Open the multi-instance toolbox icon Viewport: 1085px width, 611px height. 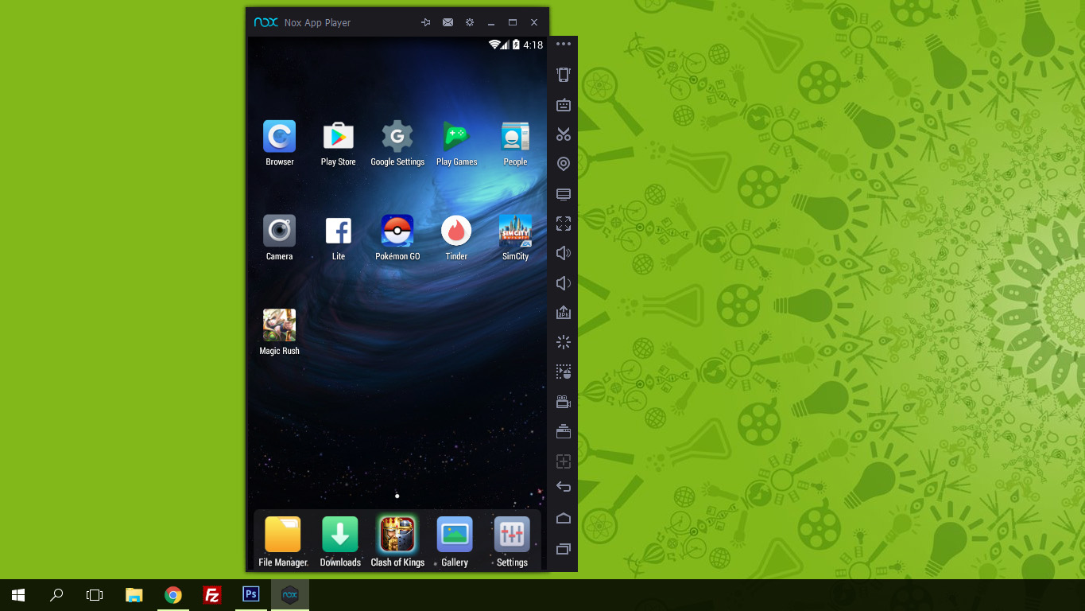(x=564, y=432)
